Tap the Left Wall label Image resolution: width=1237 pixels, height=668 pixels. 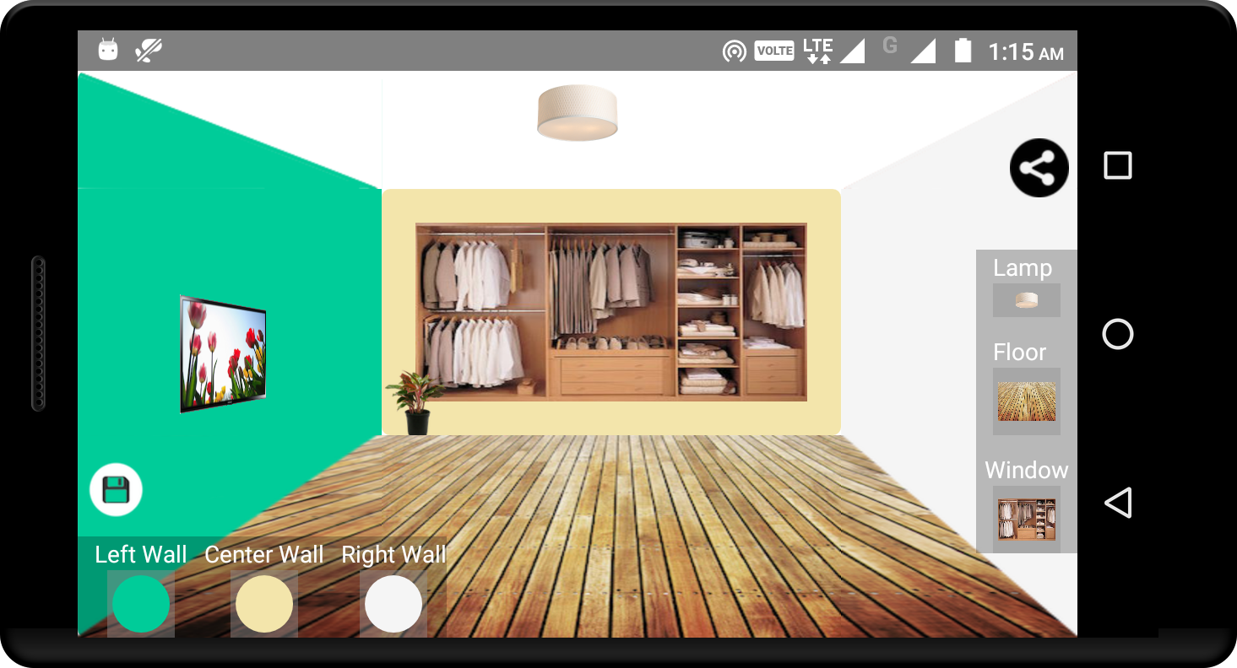141,554
